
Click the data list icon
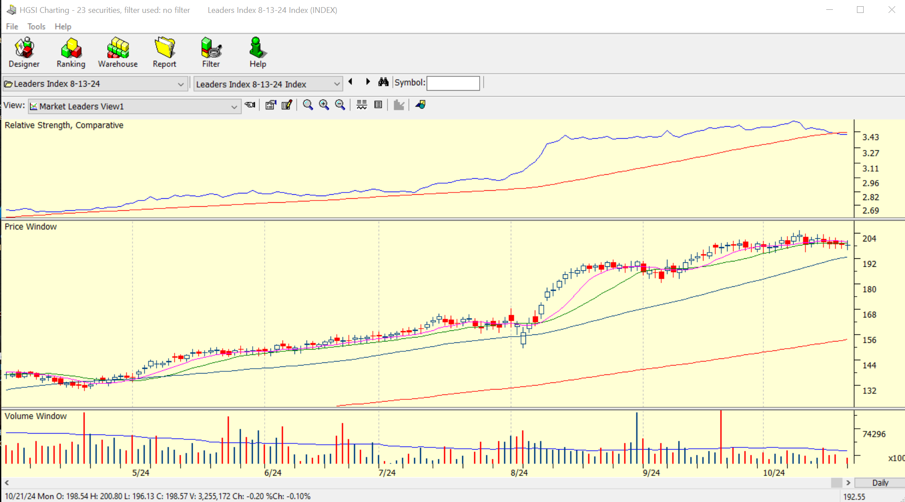pos(378,105)
